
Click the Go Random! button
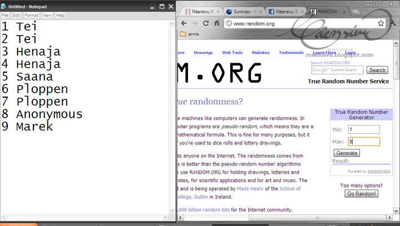click(362, 194)
